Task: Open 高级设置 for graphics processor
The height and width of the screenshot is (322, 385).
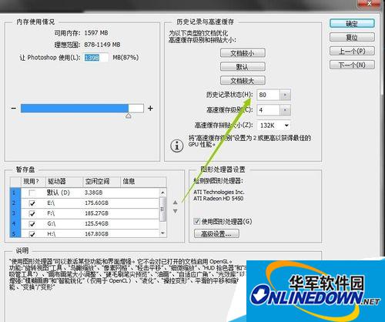Action: point(216,233)
